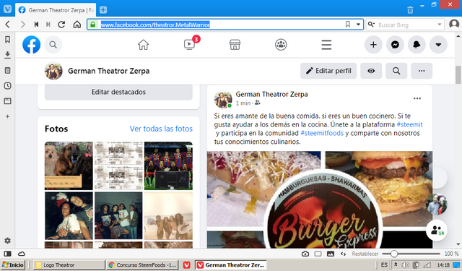Open the soccer team photo thumbnail

[x=168, y=165]
